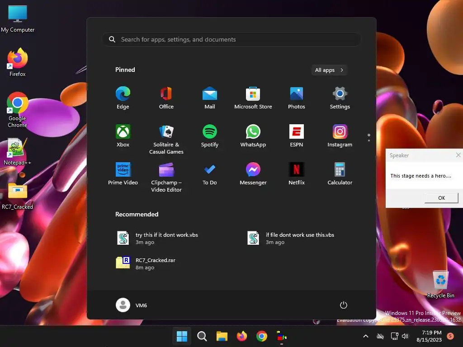The image size is (463, 347).
Task: Open the volume speaker tray icon
Action: tap(405, 336)
